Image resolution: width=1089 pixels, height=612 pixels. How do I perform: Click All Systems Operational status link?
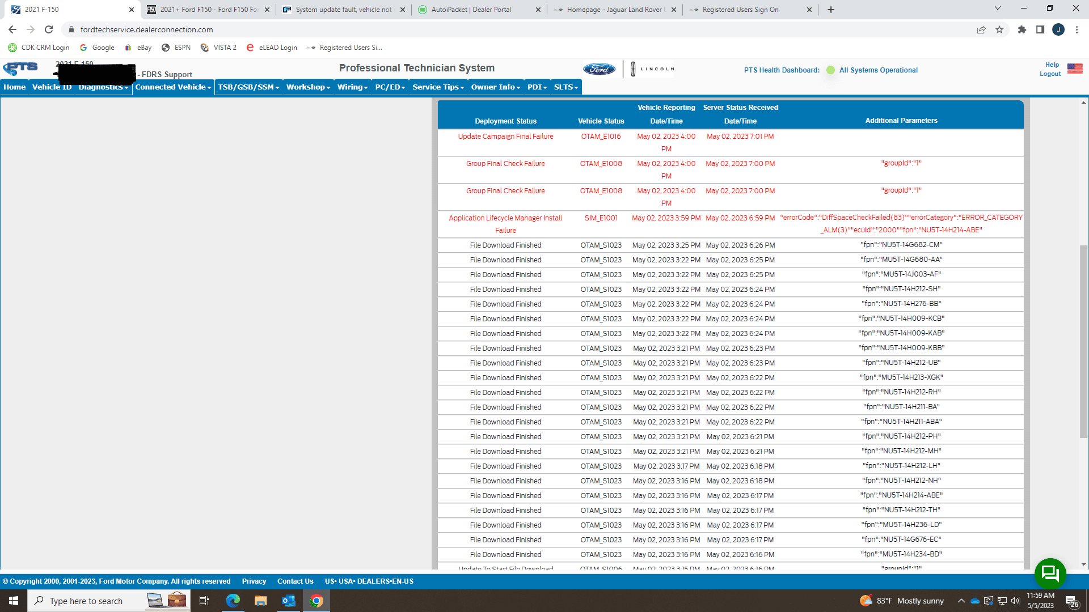coord(878,70)
